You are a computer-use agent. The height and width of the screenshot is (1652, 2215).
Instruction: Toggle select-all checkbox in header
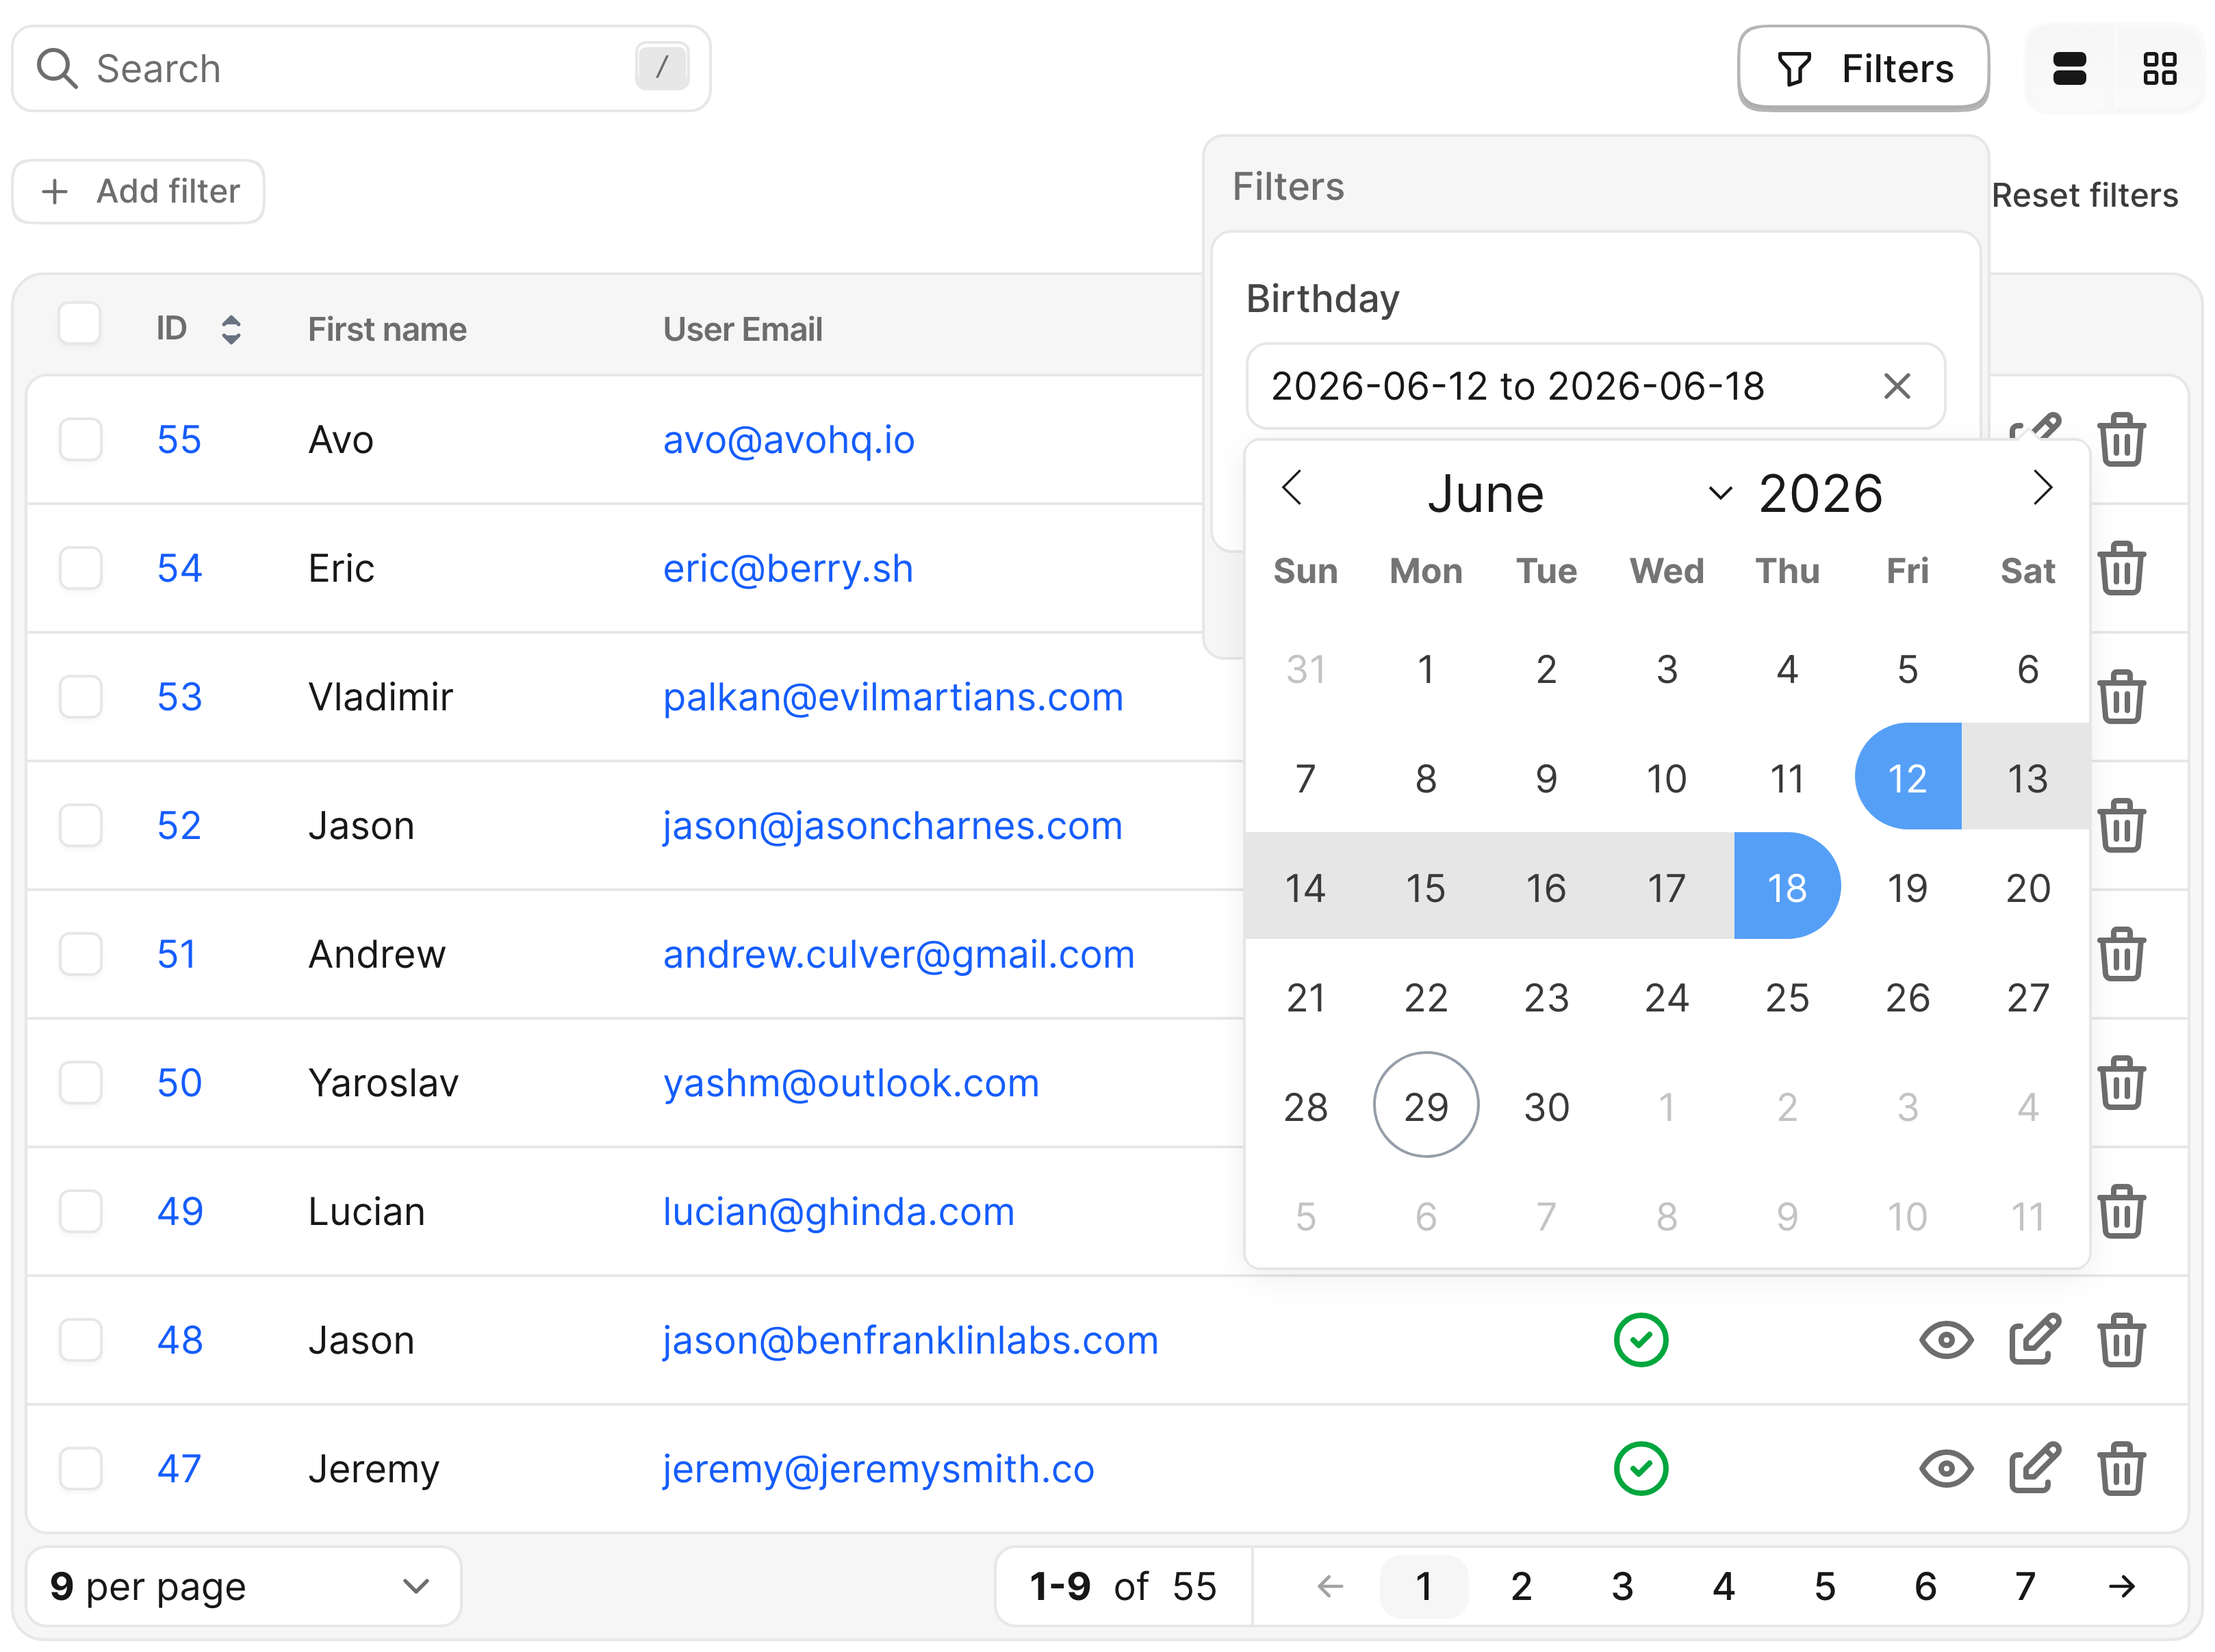click(x=80, y=324)
